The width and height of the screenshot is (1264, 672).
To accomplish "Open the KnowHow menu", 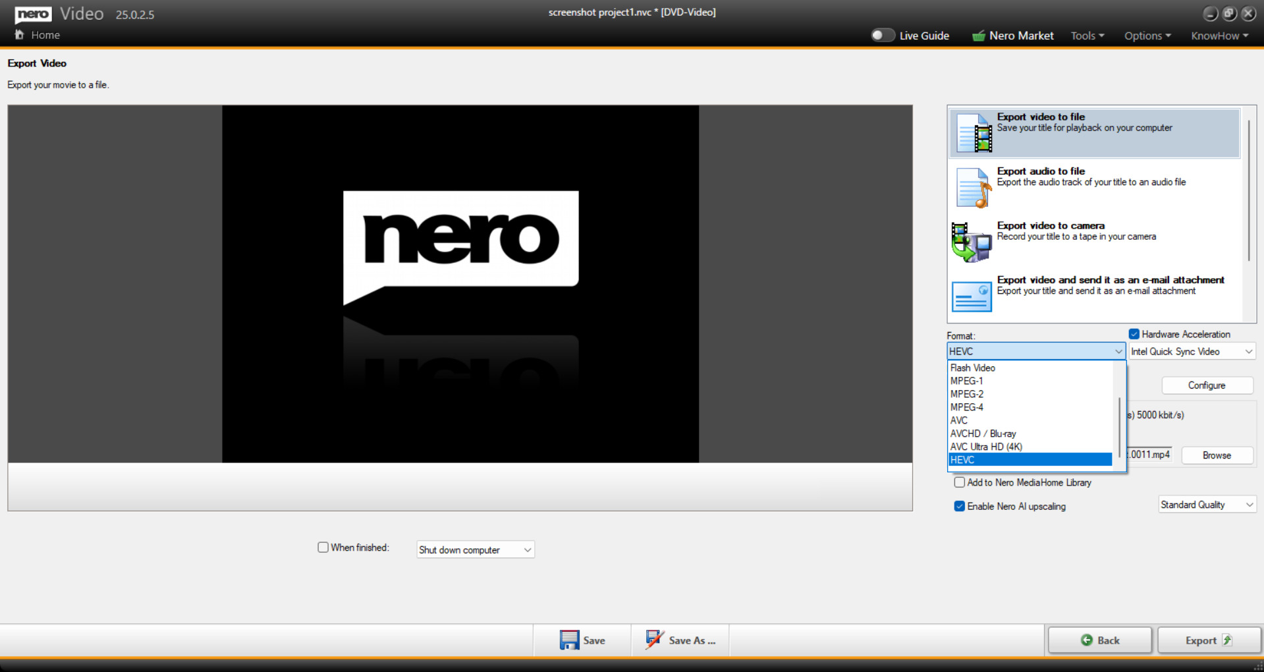I will tap(1219, 36).
